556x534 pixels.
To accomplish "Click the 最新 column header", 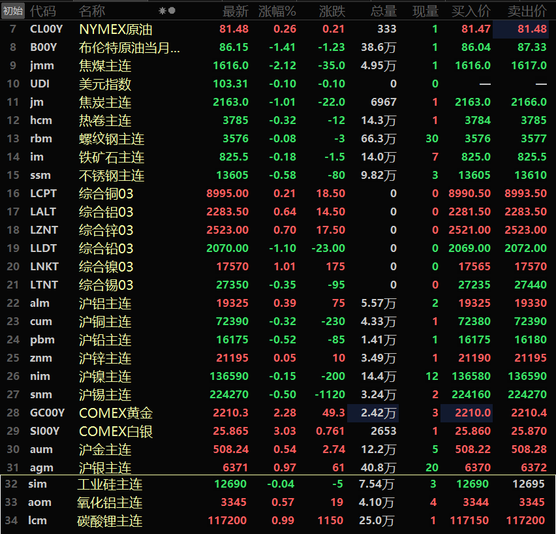I will coord(236,11).
